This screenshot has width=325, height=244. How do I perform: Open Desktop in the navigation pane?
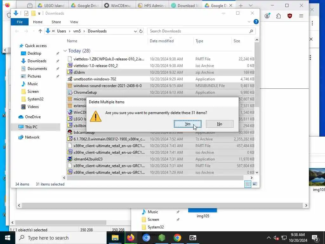pos(34,53)
